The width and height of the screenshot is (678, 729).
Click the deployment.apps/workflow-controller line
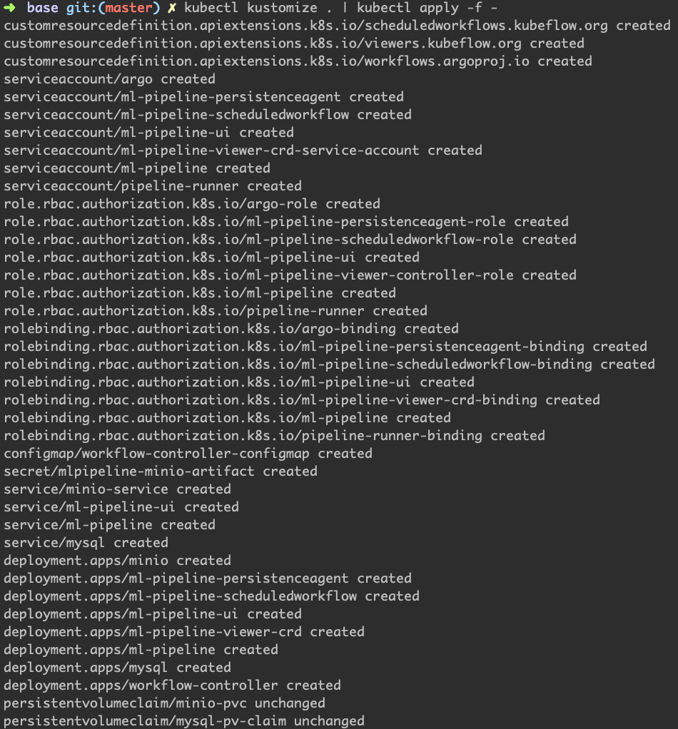tap(172, 685)
